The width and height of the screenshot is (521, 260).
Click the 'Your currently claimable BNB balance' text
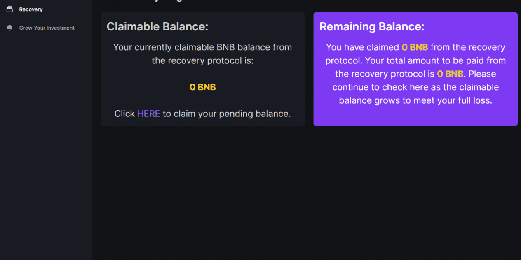pos(202,47)
